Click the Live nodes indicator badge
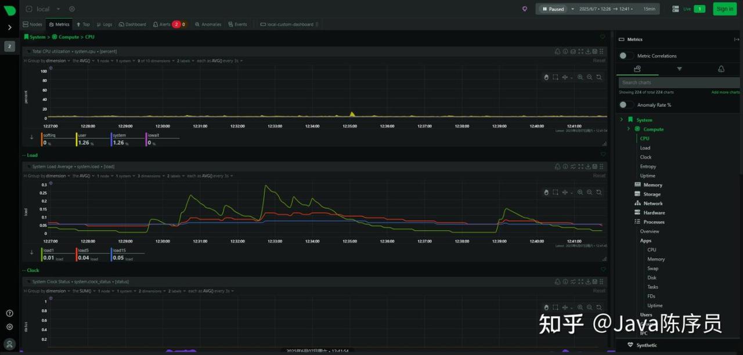The image size is (743, 355). 699,9
